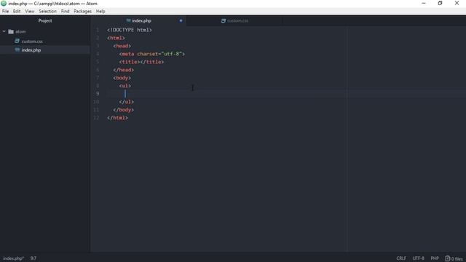Click the custom.css file icon in tree
This screenshot has height=262, width=466.
pyautogui.click(x=17, y=41)
